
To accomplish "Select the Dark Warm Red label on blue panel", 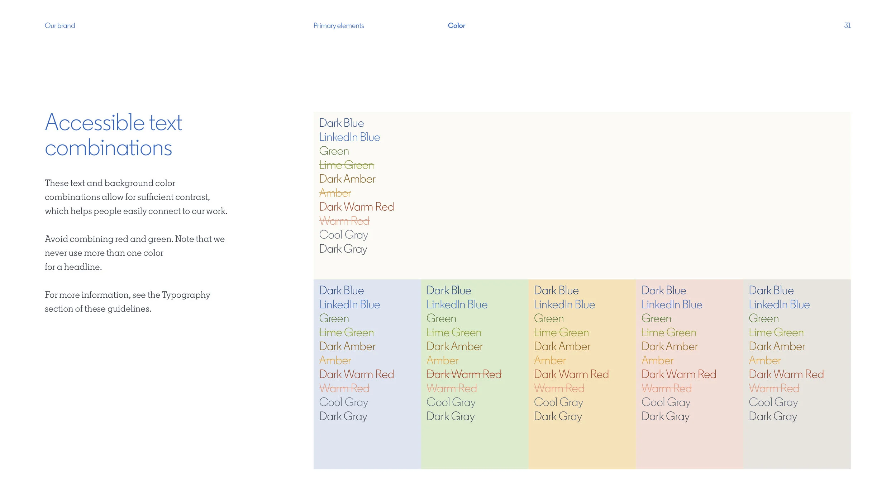I will [x=356, y=374].
